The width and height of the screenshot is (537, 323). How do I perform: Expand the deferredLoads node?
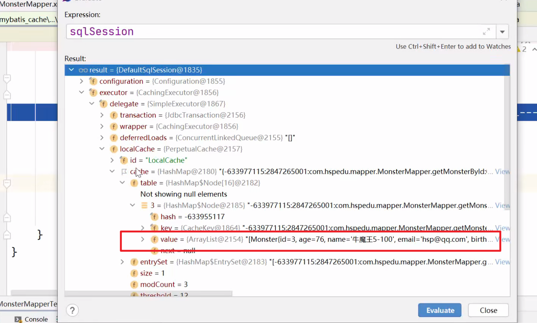[x=102, y=138]
